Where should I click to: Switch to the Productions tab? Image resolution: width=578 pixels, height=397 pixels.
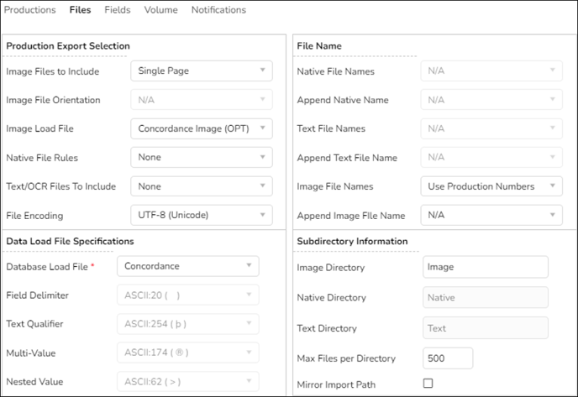pos(30,10)
